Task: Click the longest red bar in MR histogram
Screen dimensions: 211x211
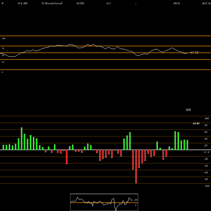Action: coord(136,166)
